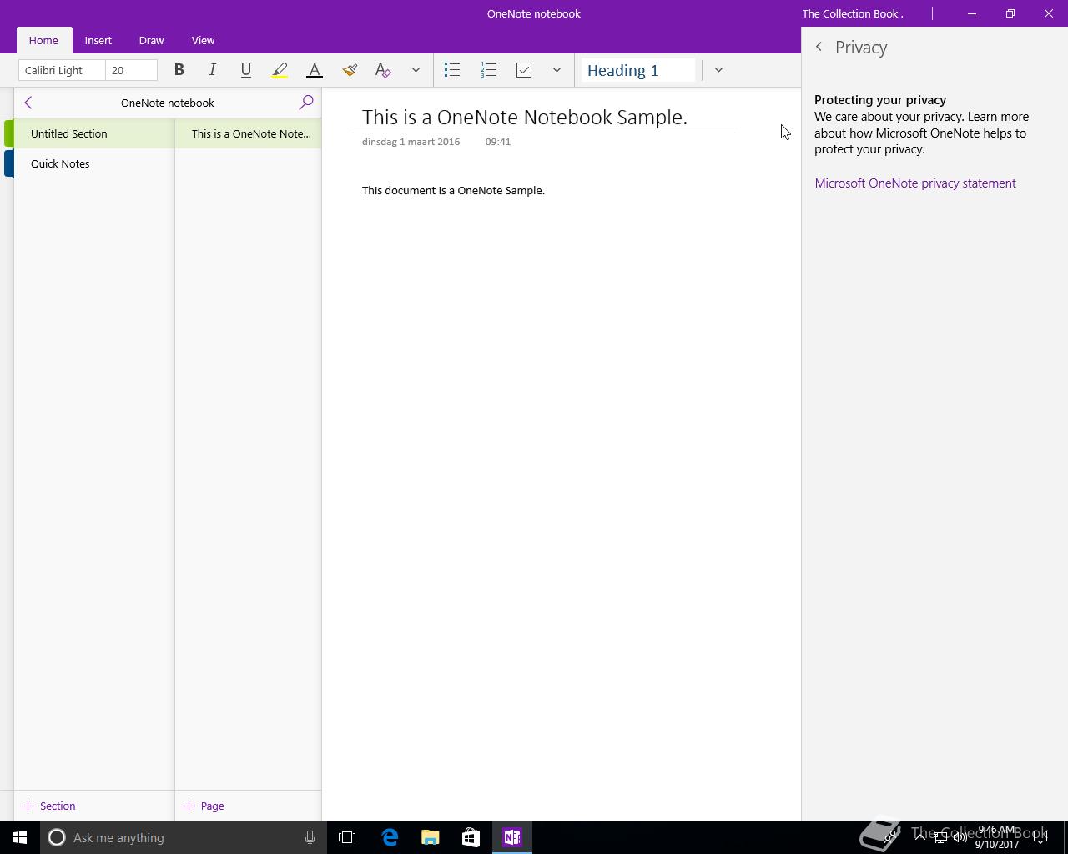Viewport: 1068px width, 854px height.
Task: Click the page time 09:41
Action: pyautogui.click(x=498, y=142)
